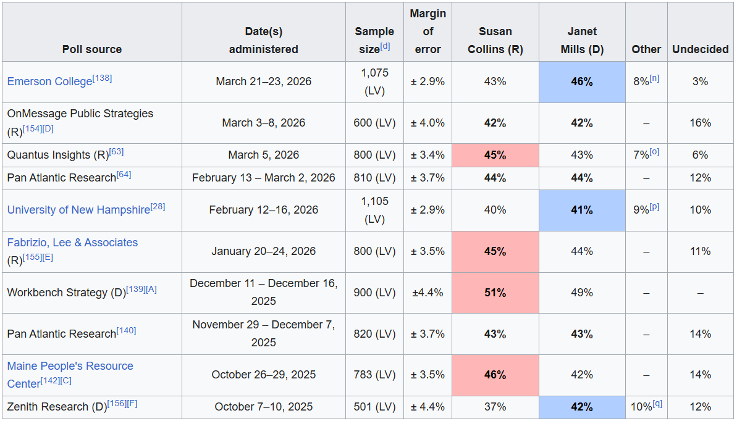The image size is (737, 421).
Task: Click the blue-highlighted 46% Janet Mills cell
Action: click(x=581, y=81)
